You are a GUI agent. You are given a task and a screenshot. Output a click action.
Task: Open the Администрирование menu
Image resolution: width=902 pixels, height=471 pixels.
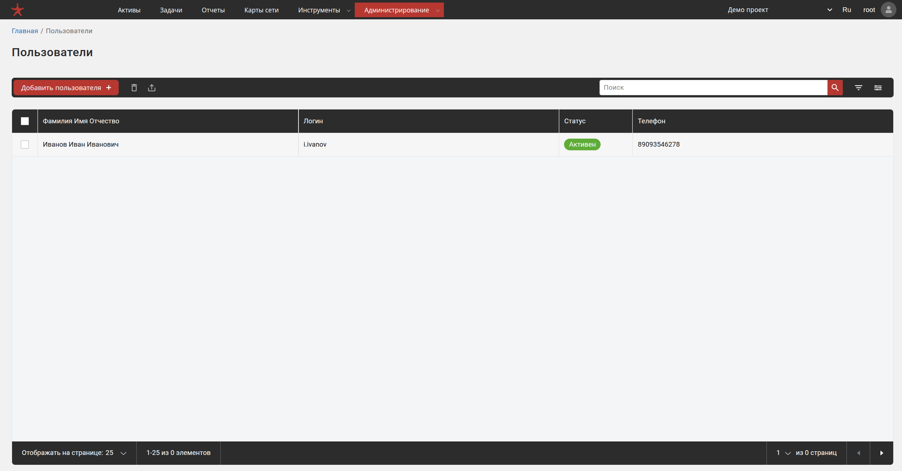(399, 10)
